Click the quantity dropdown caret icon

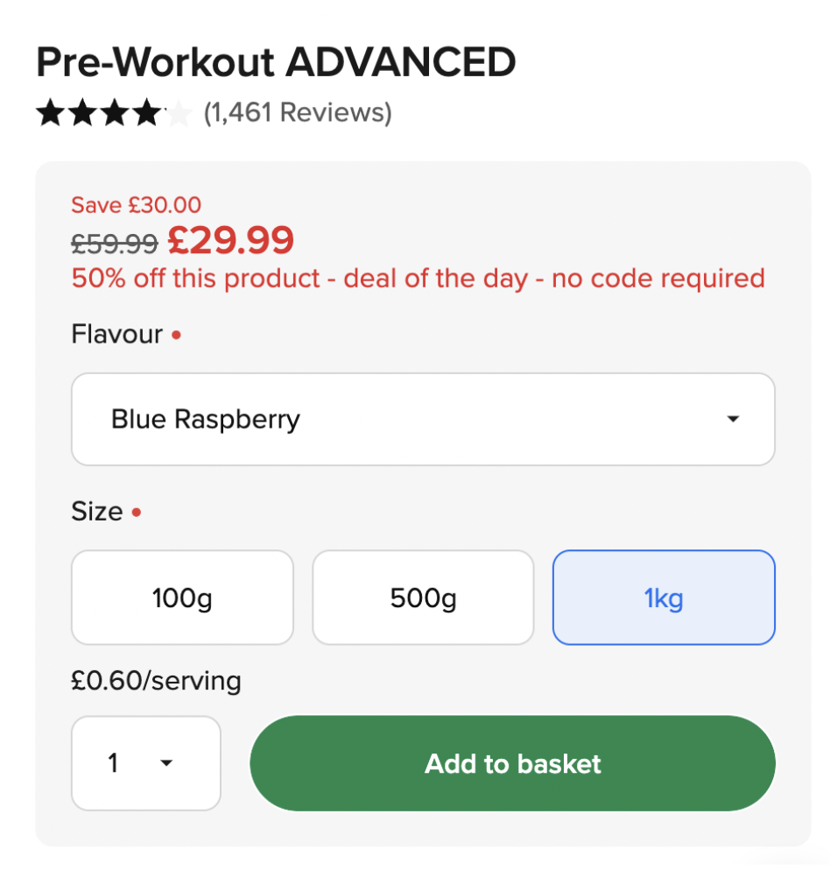pyautogui.click(x=165, y=763)
